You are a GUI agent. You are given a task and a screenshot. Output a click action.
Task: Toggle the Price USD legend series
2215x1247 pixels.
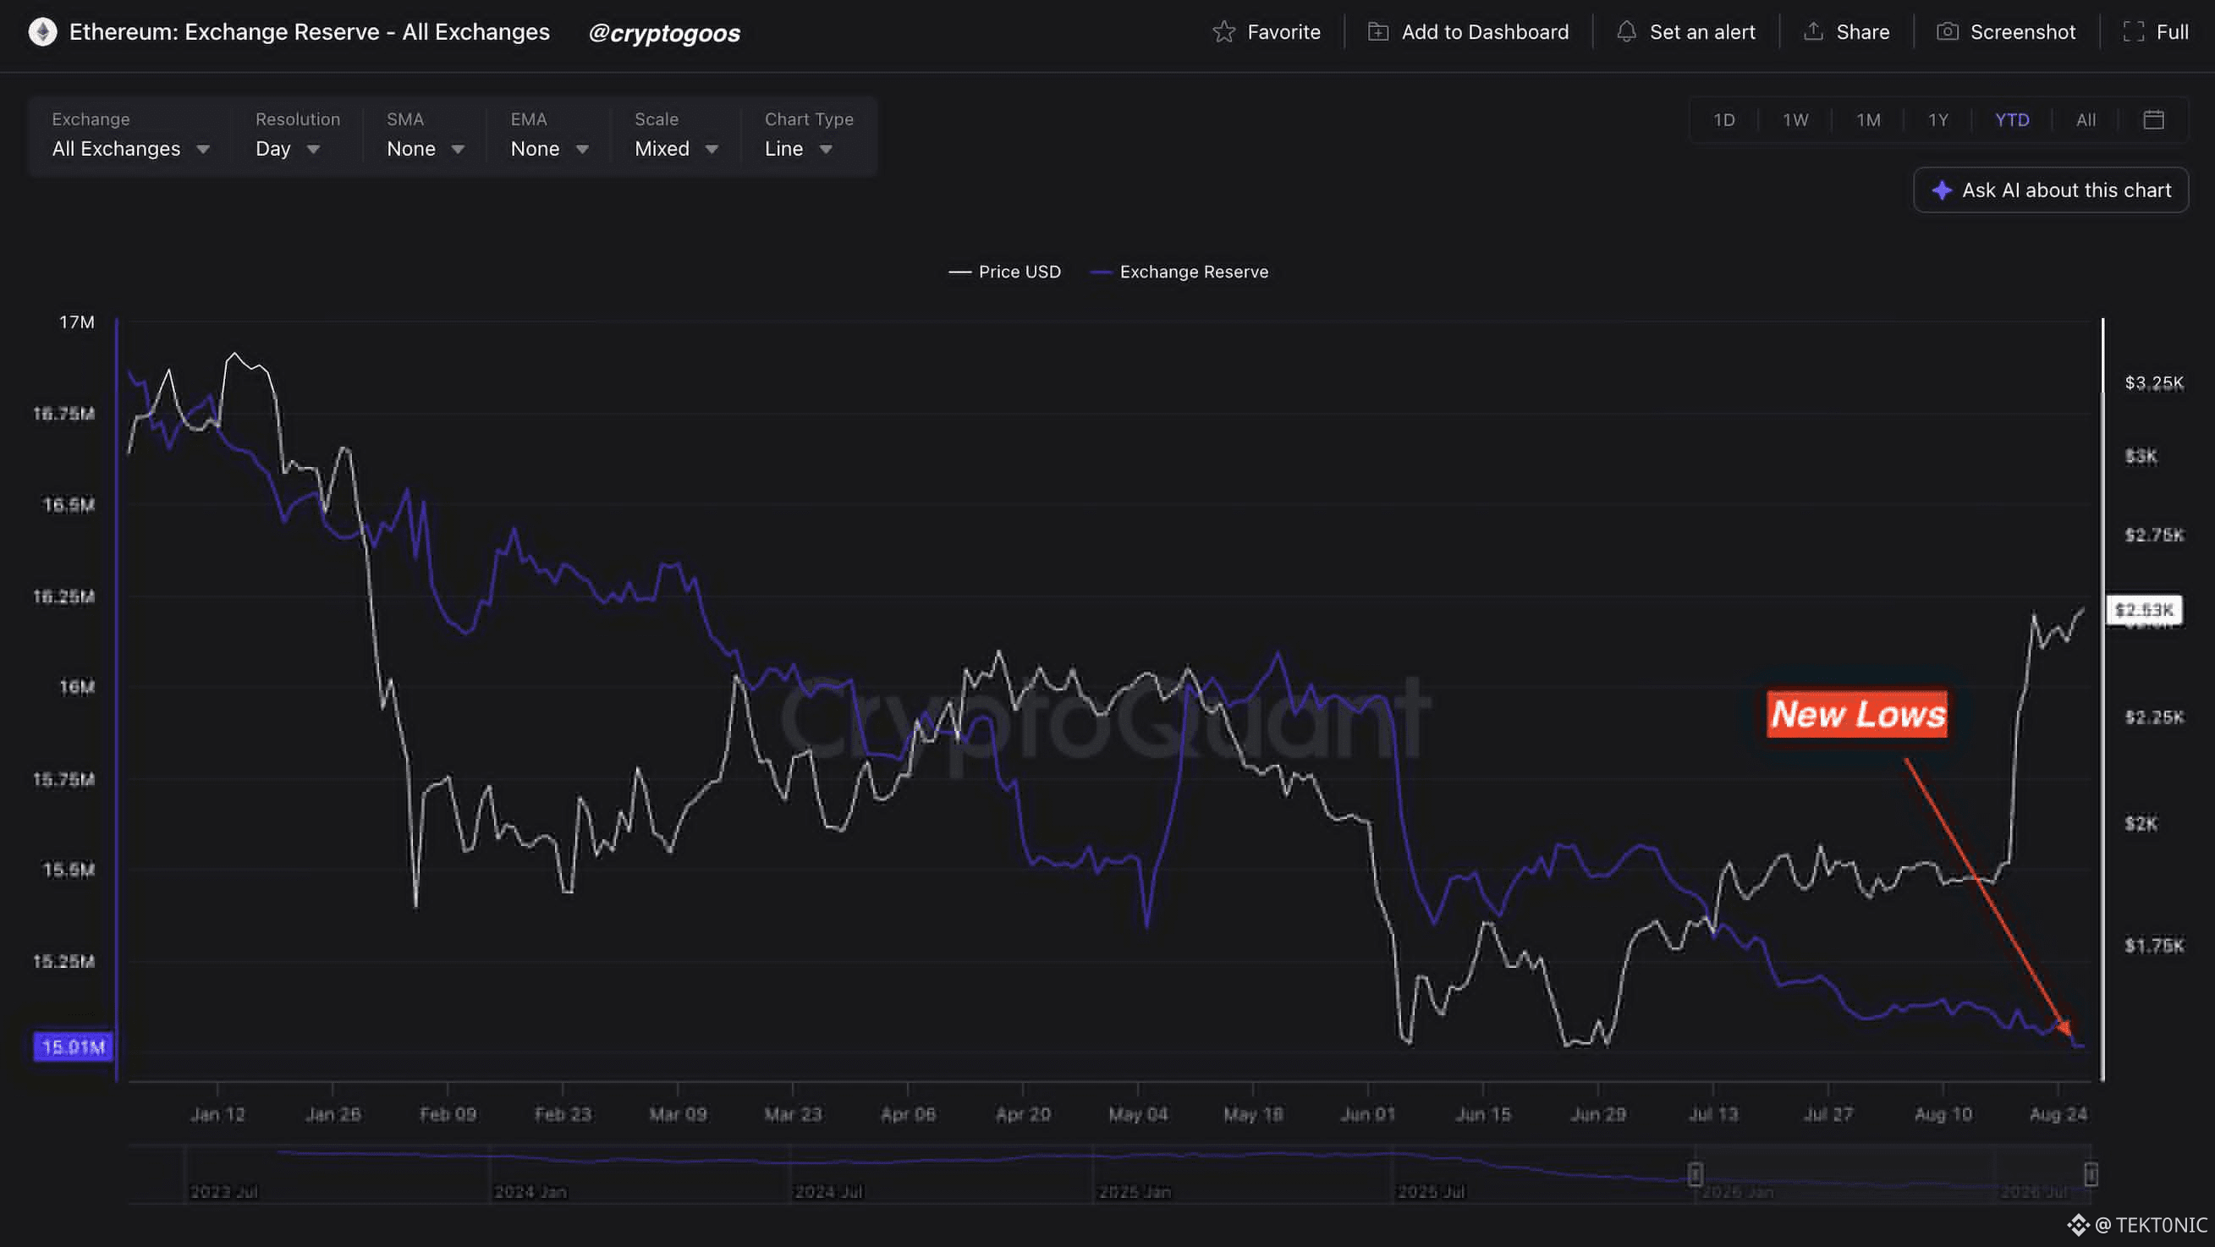tap(1004, 272)
